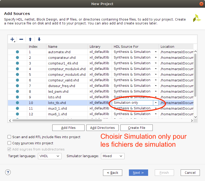Select the loto.vhd file name
205x181 pixels.
point(55,97)
